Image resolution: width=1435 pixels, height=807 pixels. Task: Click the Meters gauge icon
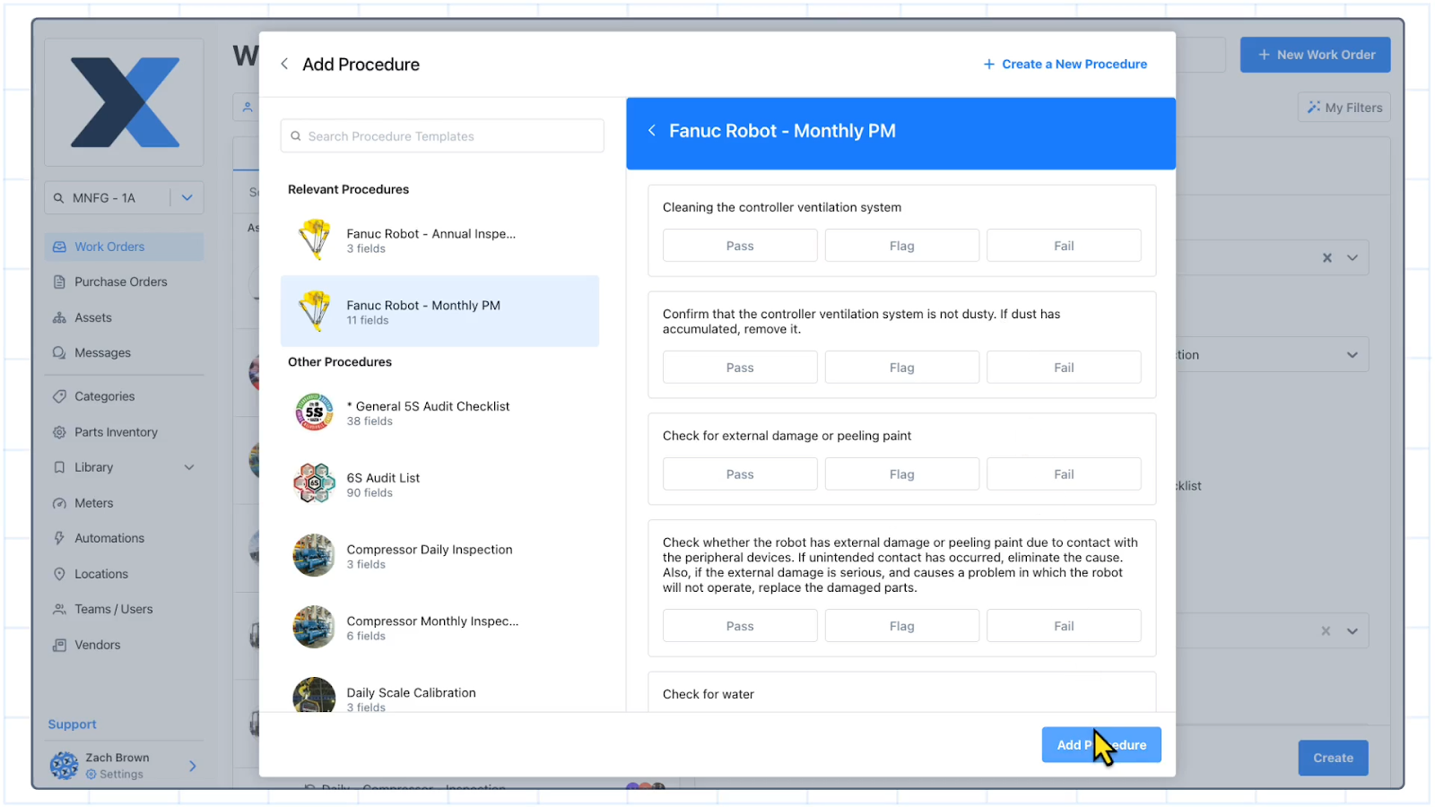59,503
